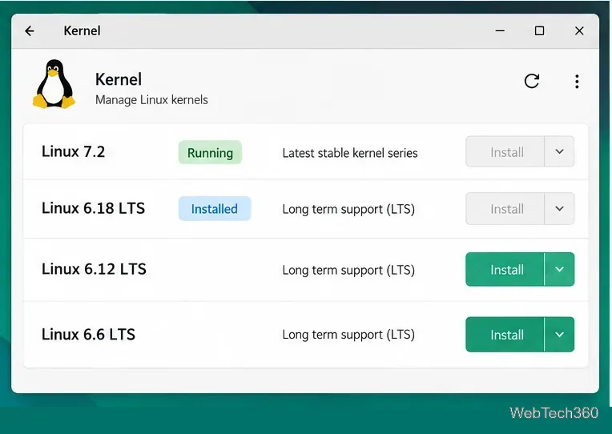Screen dimensions: 612x434
Task: Select the Linux 7.2 row title
Action: click(74, 151)
